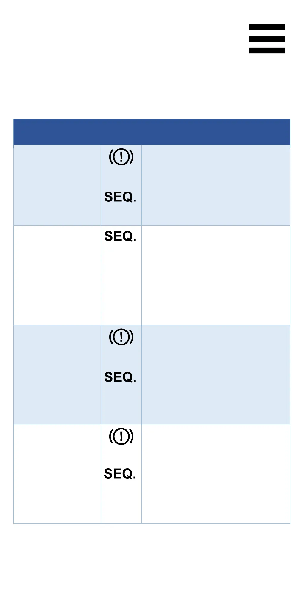Click the left cell of second table row
The image size is (304, 607).
57,275
